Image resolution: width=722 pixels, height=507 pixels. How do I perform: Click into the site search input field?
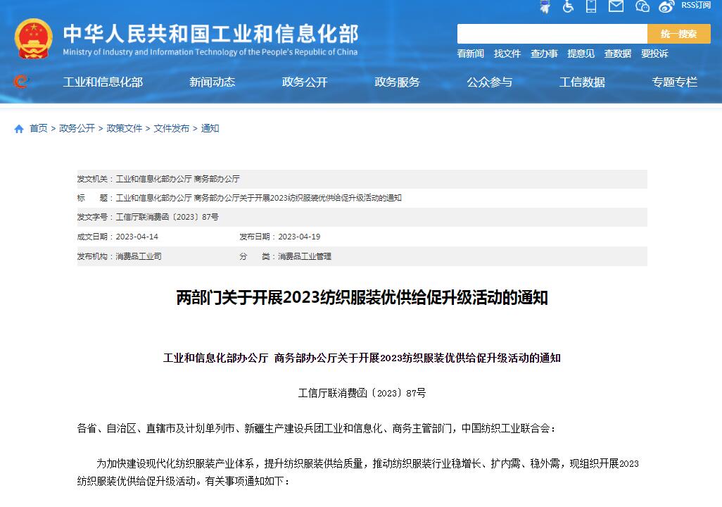(552, 34)
